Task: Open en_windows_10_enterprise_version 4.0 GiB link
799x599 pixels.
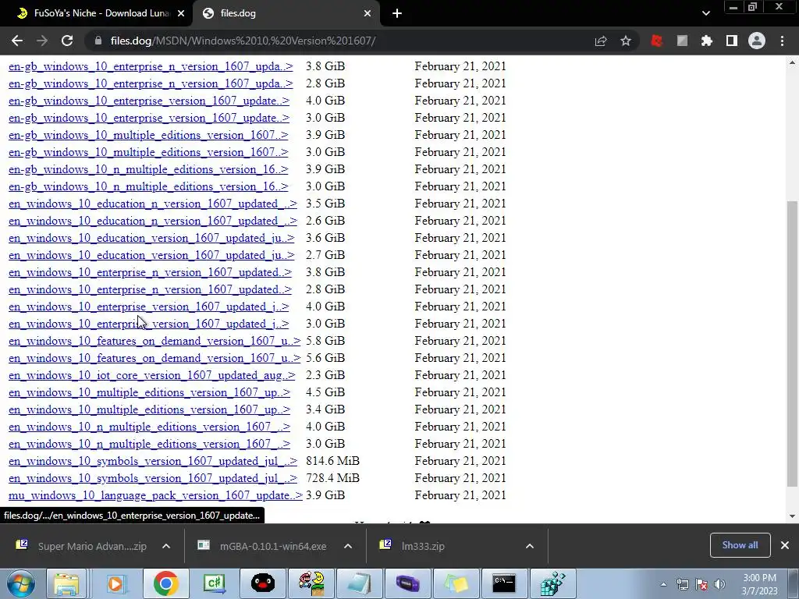Action: coord(149,307)
